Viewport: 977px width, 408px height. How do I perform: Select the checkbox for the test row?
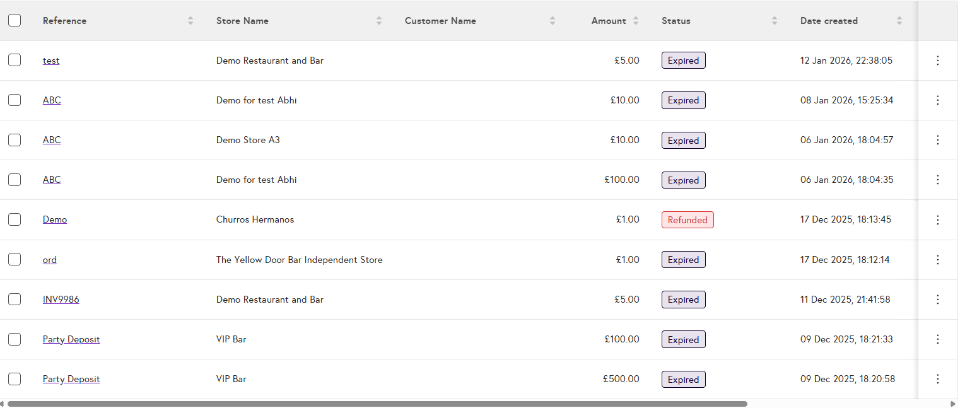[15, 60]
